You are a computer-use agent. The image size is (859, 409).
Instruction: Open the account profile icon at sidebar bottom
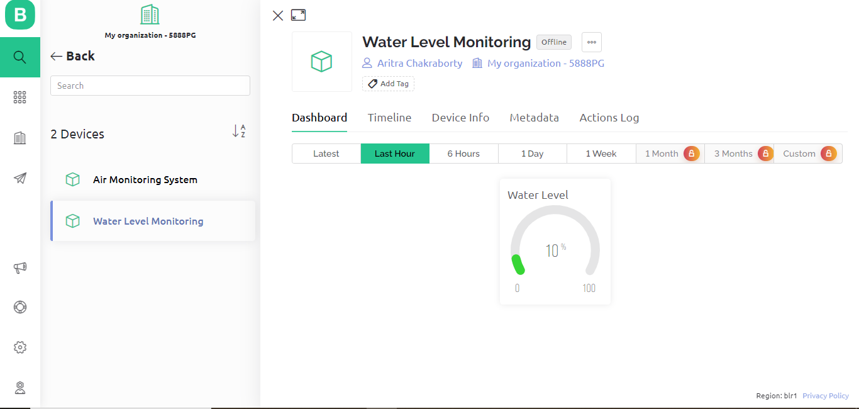19,387
